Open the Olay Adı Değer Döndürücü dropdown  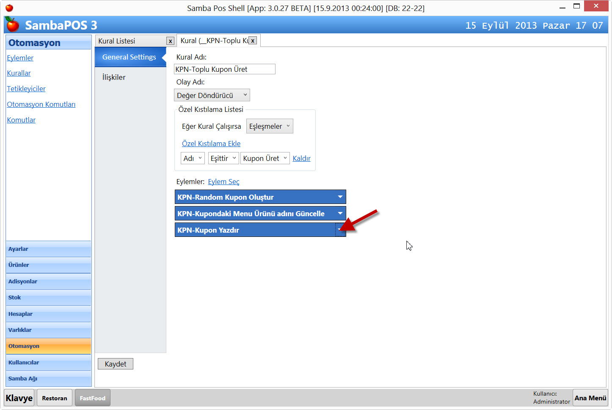coord(212,95)
